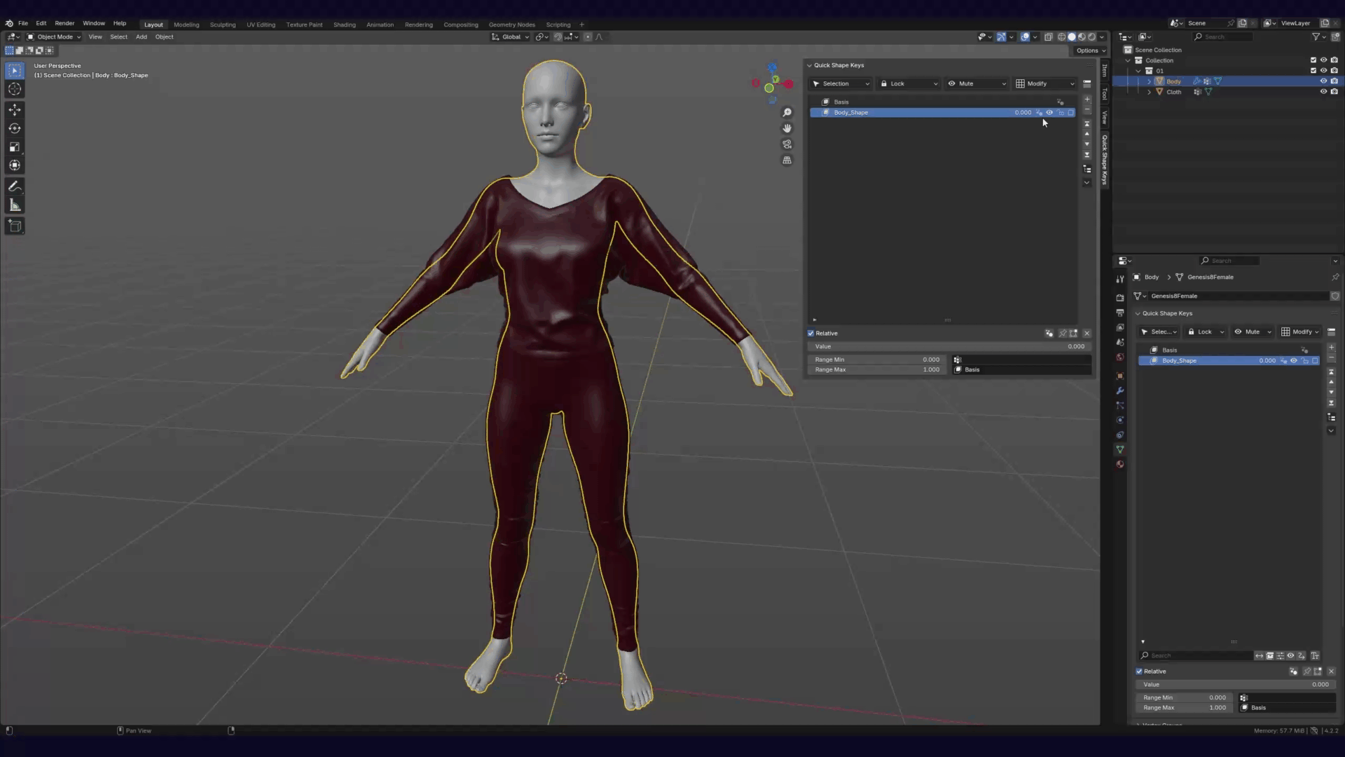Toggle visibility of collection 01

[x=1324, y=71]
